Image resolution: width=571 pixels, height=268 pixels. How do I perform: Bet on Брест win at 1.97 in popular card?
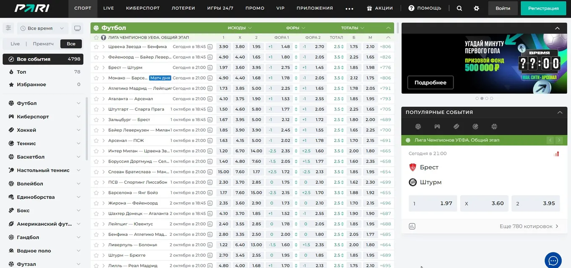click(x=433, y=204)
